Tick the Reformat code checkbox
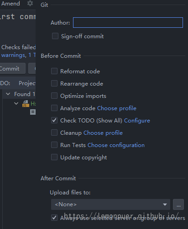Viewport: 188px width, 229px height. coord(54,71)
